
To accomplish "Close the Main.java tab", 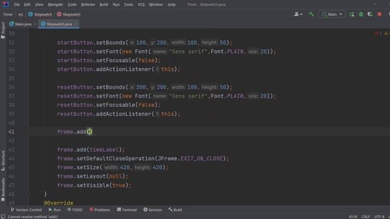I will coord(35,24).
